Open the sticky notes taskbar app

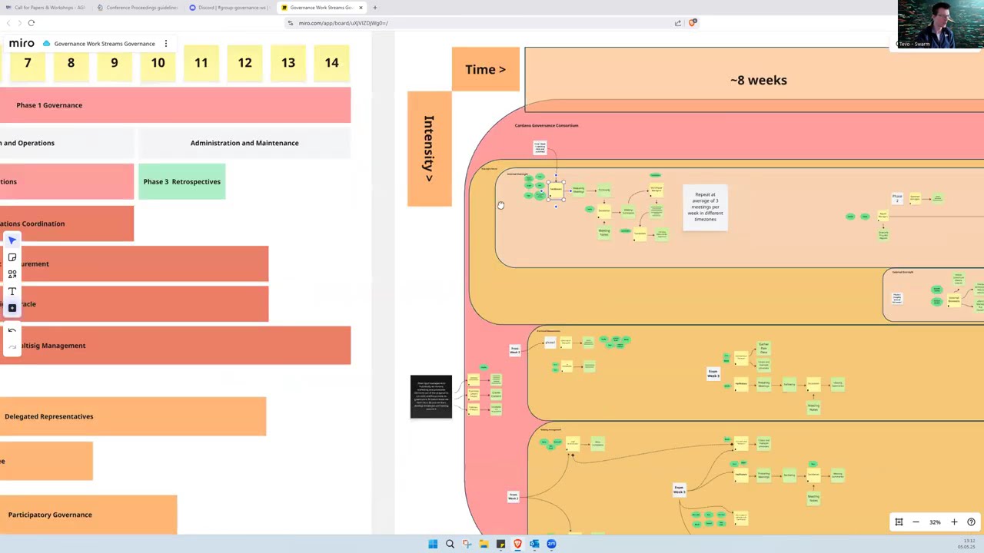(500, 544)
